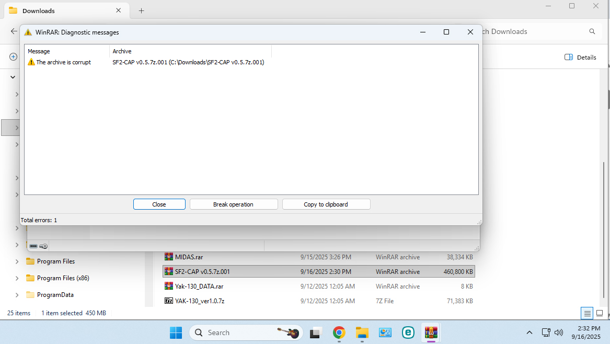Click the taskbar Search box
Screen dimensions: 610x344
click(x=246, y=332)
